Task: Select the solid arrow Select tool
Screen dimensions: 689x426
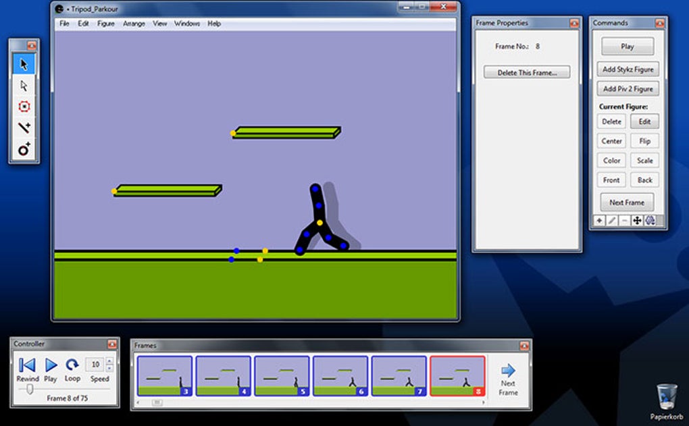Action: (24, 64)
